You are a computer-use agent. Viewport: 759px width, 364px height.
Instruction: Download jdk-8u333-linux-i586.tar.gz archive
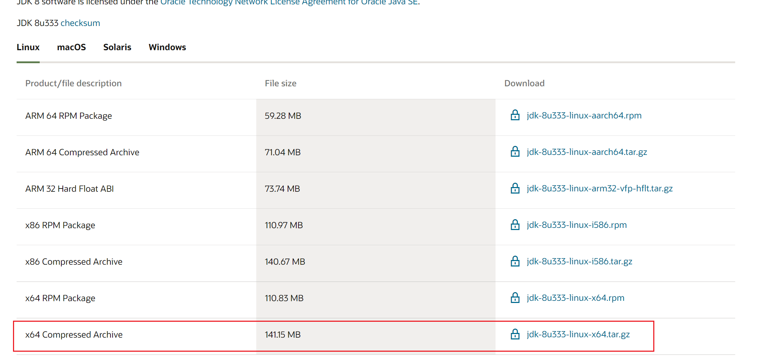pyautogui.click(x=579, y=261)
